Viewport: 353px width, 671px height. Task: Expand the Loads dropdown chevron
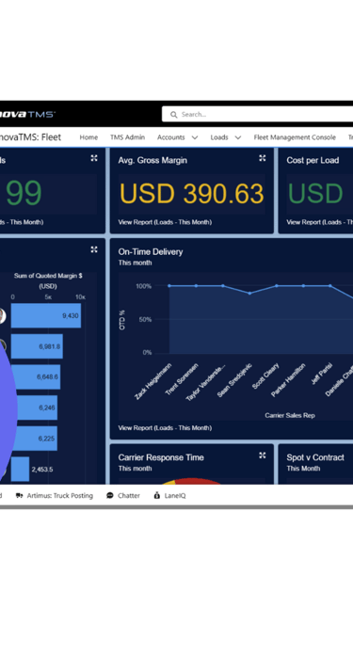(238, 137)
